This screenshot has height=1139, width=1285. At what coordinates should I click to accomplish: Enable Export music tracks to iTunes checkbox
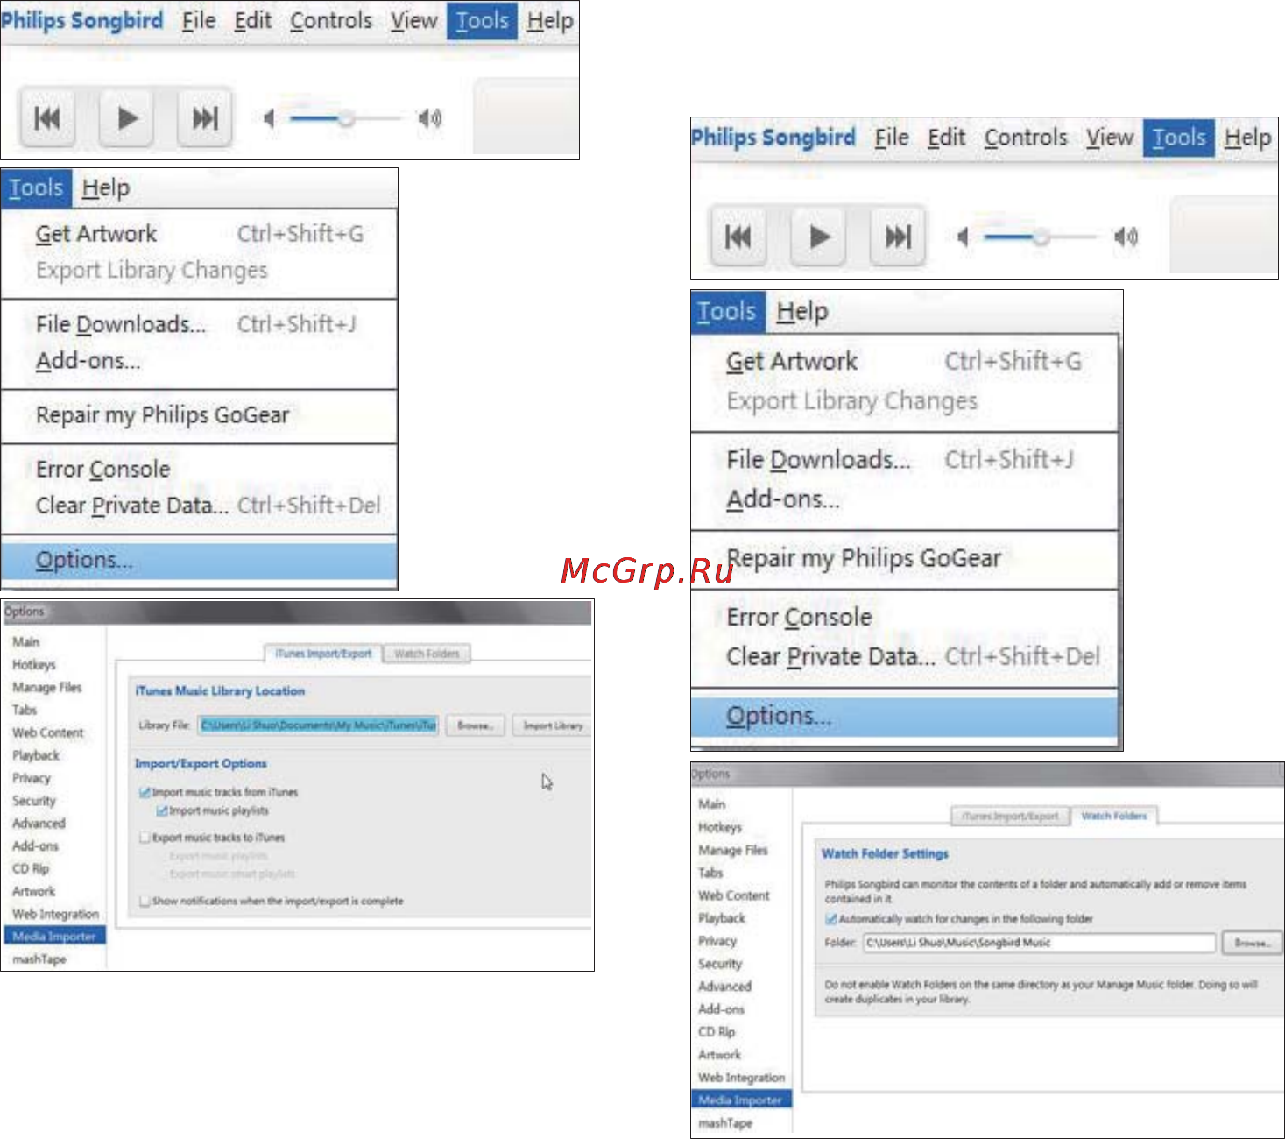click(x=145, y=838)
